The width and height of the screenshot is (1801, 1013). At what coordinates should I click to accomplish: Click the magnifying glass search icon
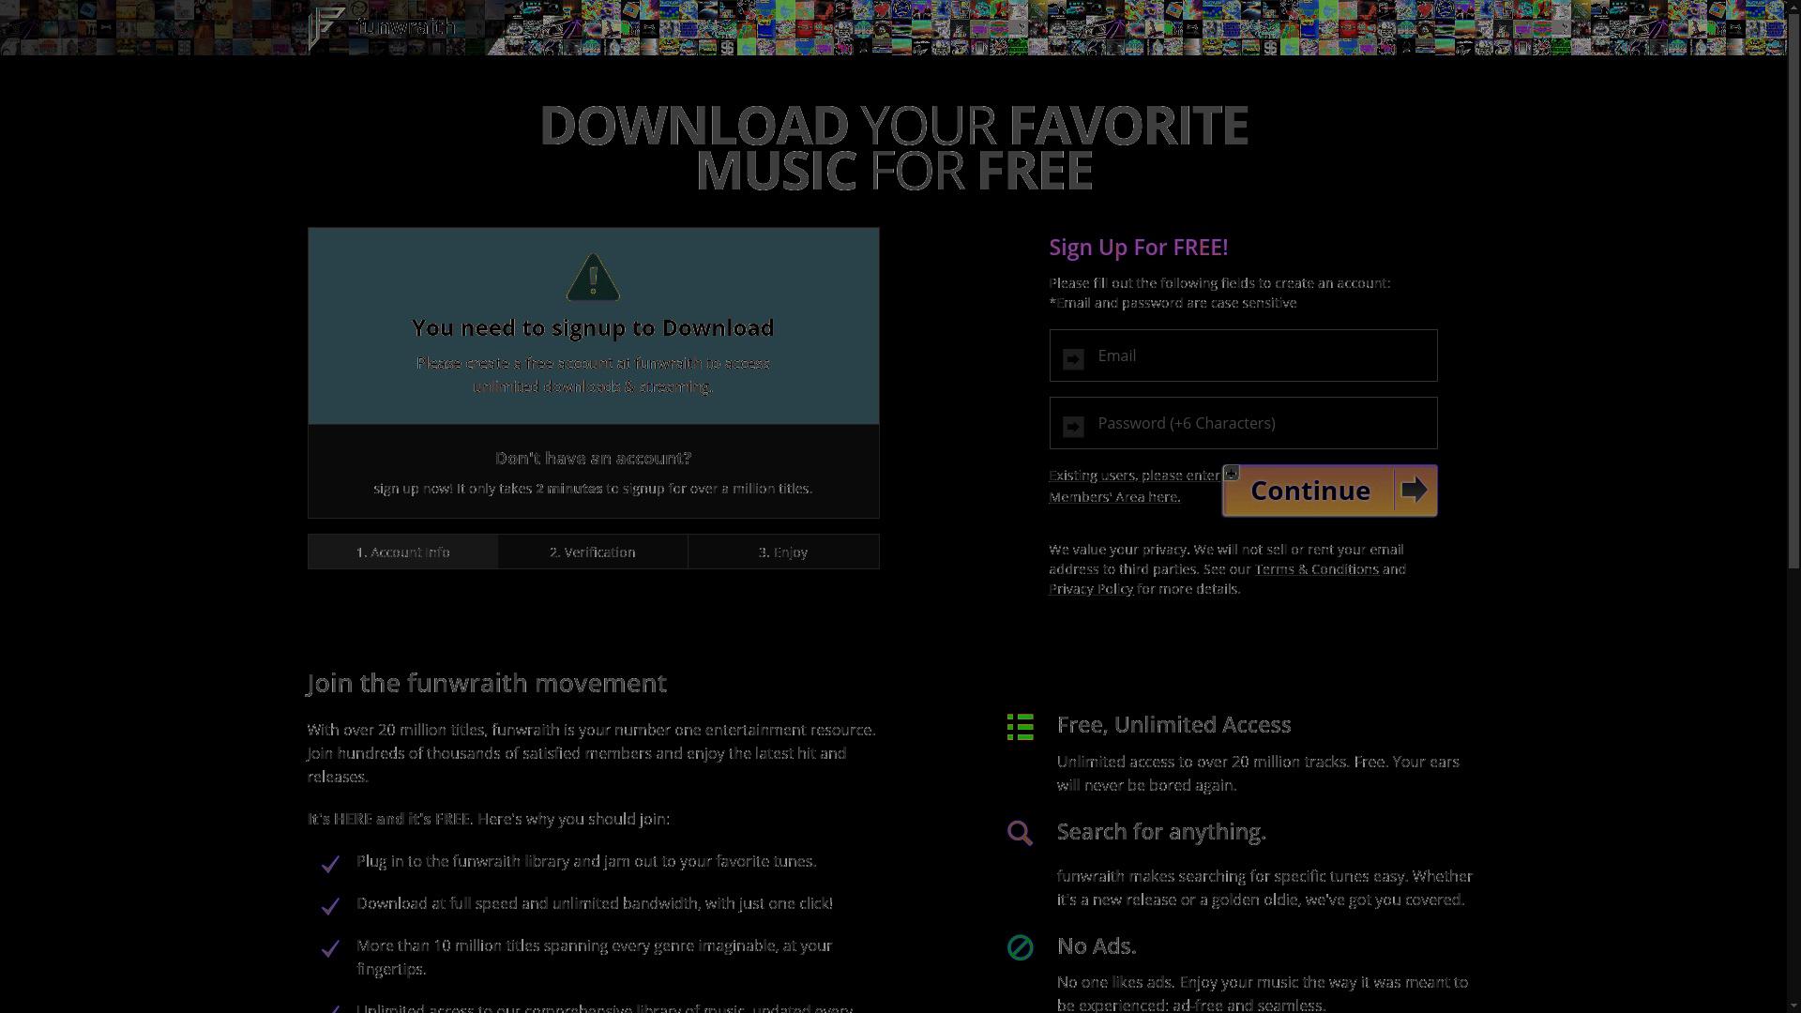1021,833
